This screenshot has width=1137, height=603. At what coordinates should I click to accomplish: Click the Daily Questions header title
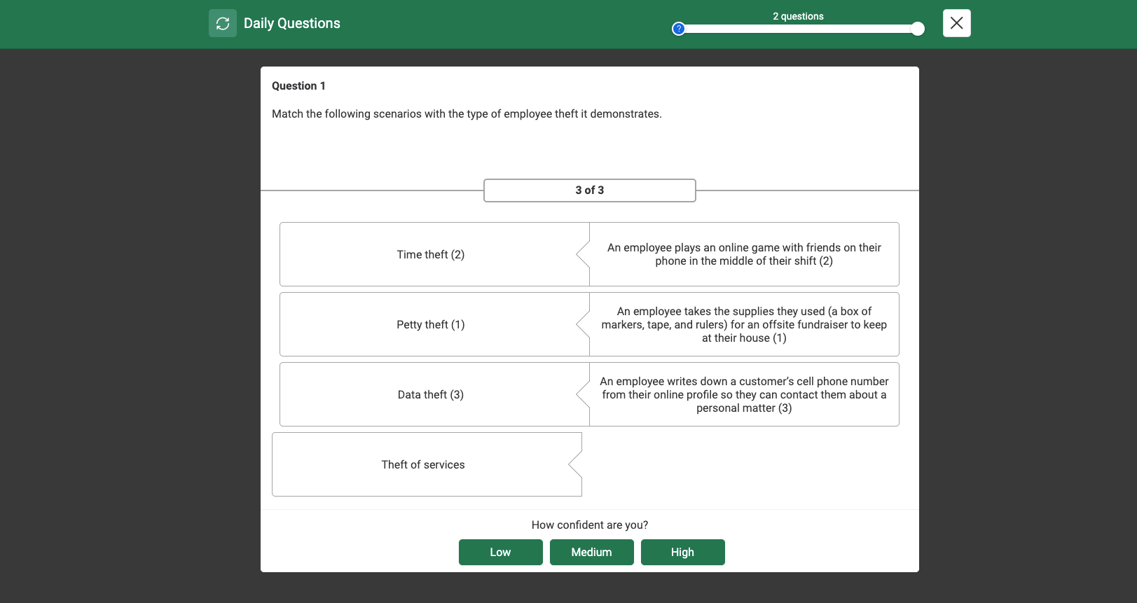(291, 24)
